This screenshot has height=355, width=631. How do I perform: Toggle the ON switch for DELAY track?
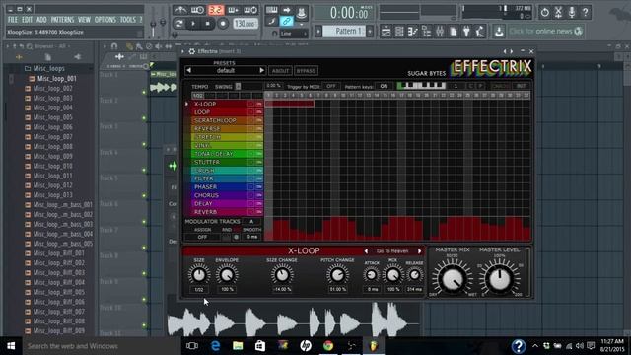pyautogui.click(x=258, y=204)
